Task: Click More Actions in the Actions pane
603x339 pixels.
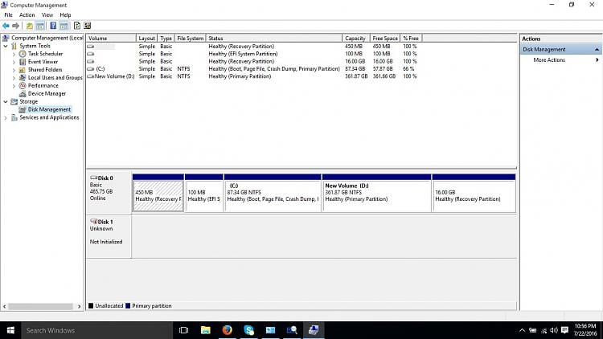Action: tap(549, 60)
